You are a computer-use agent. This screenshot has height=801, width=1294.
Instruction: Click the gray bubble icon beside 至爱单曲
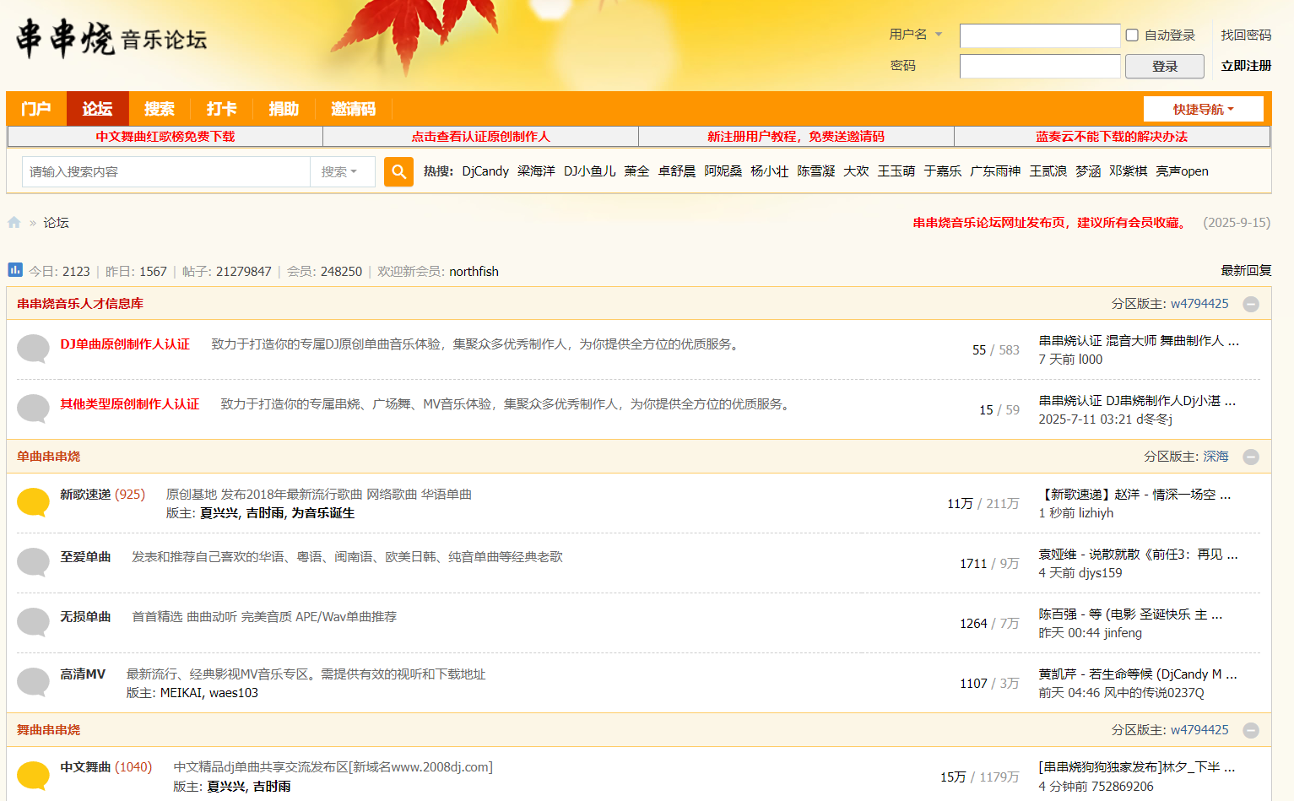(x=34, y=561)
